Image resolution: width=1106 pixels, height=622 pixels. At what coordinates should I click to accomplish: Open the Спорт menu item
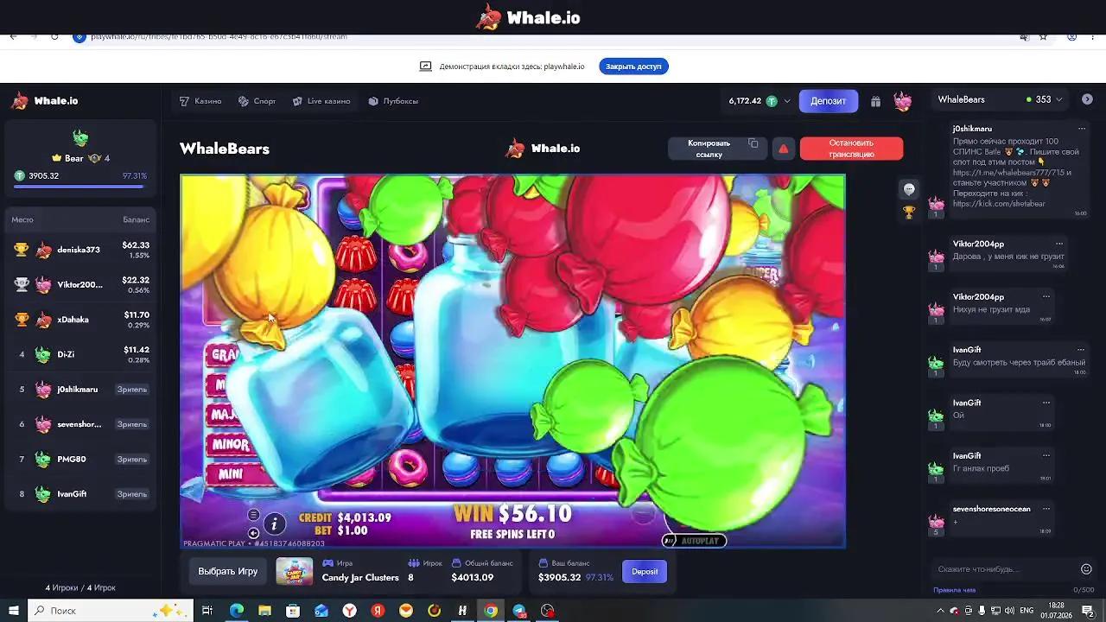257,101
